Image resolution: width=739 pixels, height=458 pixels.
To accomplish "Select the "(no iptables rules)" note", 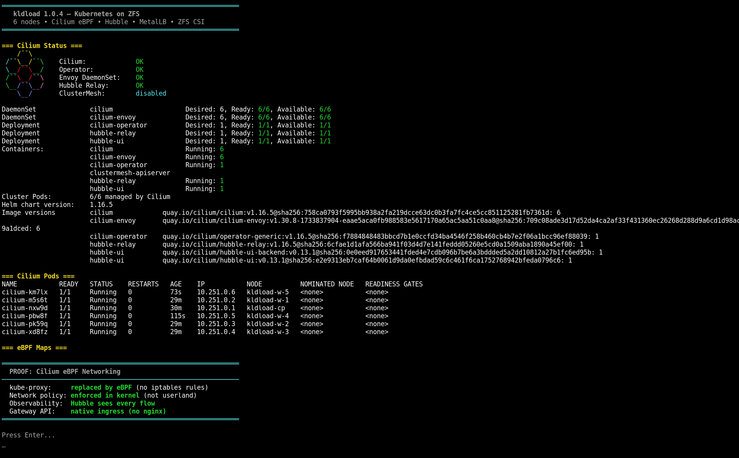I will [x=172, y=387].
